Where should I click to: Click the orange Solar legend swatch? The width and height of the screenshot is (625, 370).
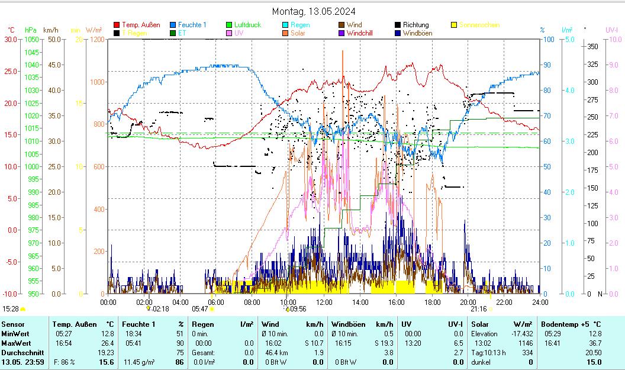pyautogui.click(x=285, y=33)
